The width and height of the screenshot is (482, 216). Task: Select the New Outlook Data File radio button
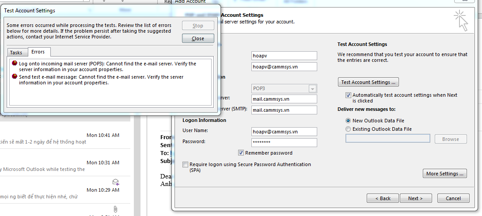[x=348, y=121]
